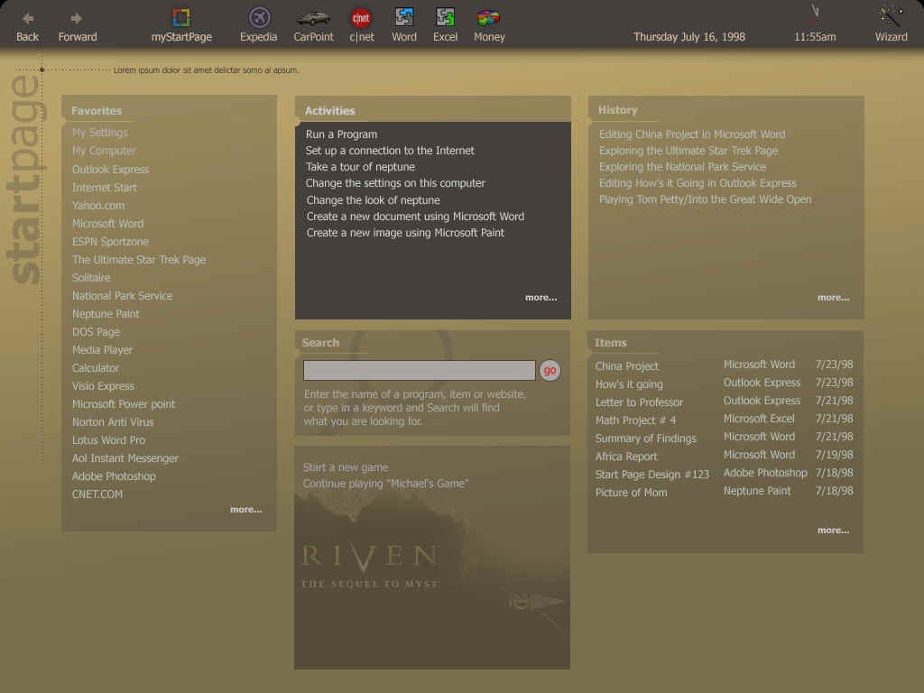Open Playing Tom Petty/Into the Great Wide Open
This screenshot has width=924, height=693.
[705, 199]
